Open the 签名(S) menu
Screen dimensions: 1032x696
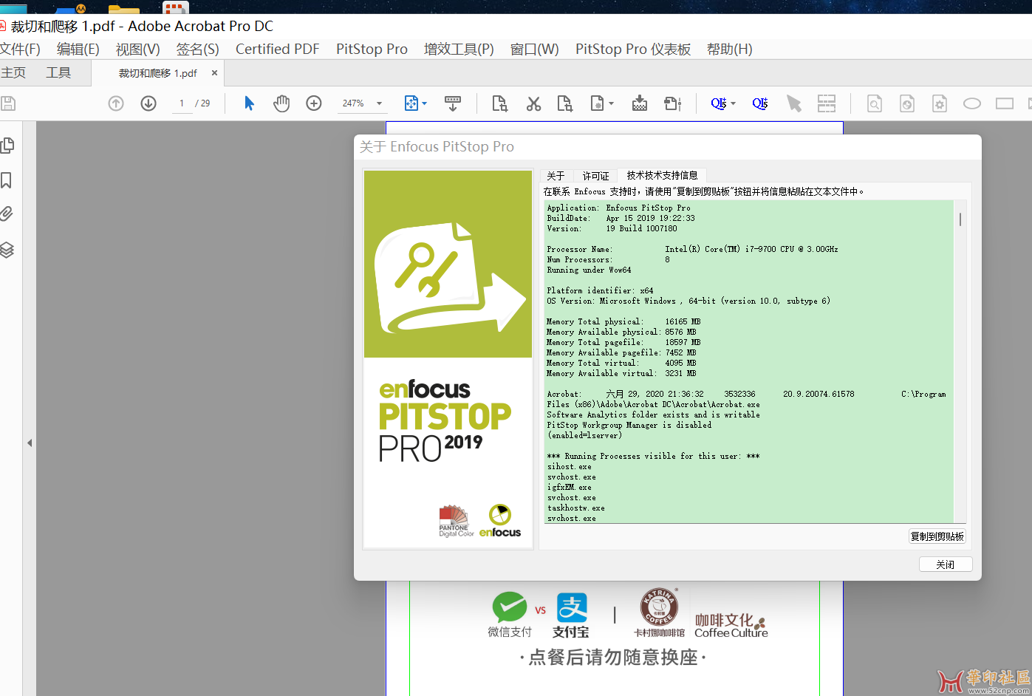click(x=198, y=49)
